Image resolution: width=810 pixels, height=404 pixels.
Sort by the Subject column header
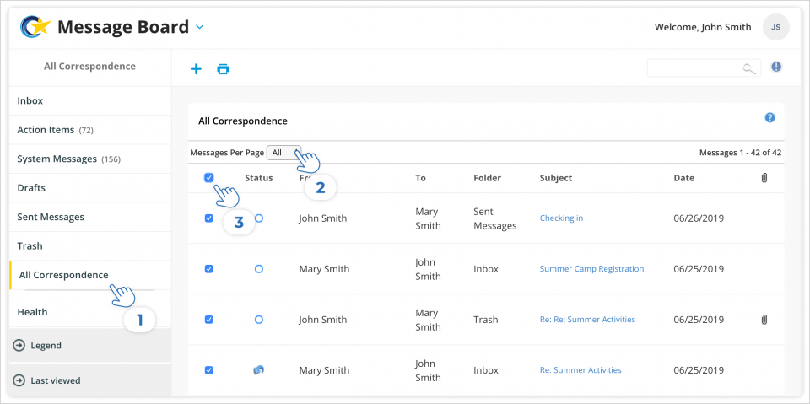pyautogui.click(x=556, y=178)
